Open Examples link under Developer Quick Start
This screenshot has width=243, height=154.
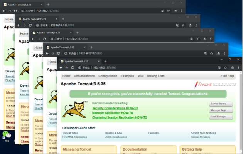[x=154, y=133]
